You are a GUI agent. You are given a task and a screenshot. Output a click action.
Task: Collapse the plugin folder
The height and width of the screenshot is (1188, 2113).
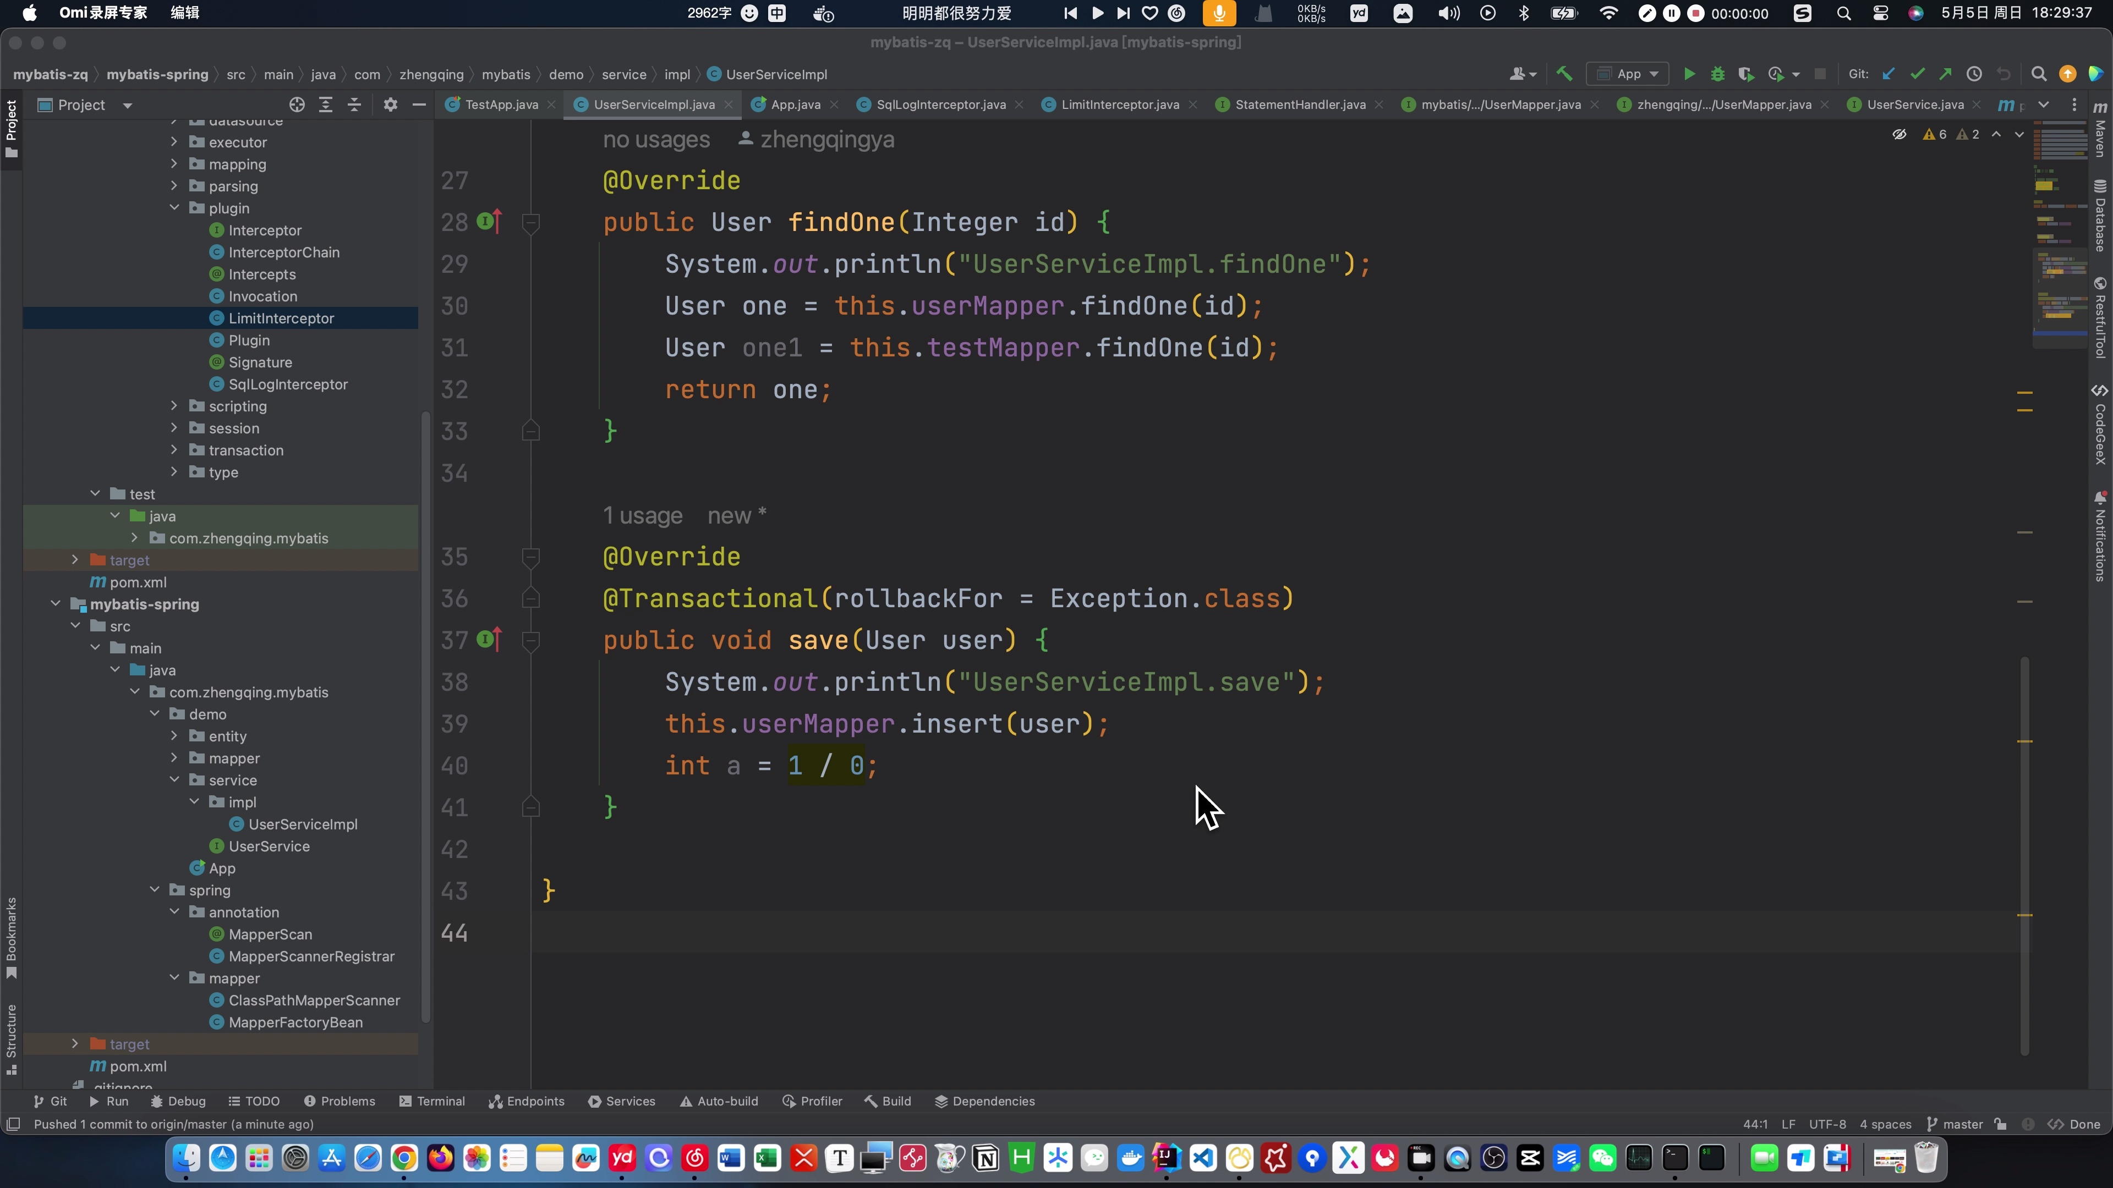point(174,208)
